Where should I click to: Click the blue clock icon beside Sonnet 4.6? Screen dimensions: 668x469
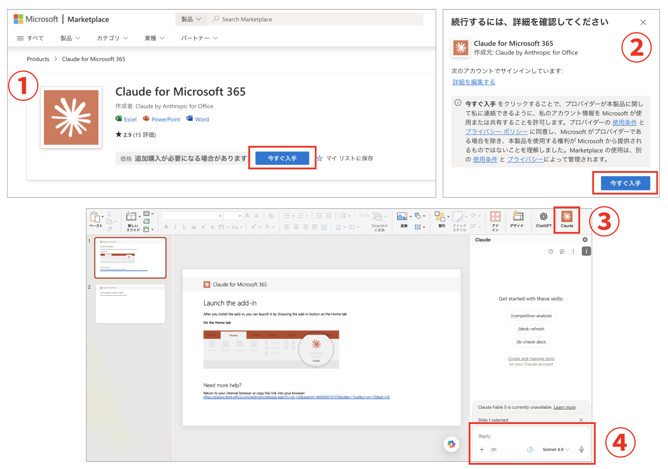click(529, 449)
